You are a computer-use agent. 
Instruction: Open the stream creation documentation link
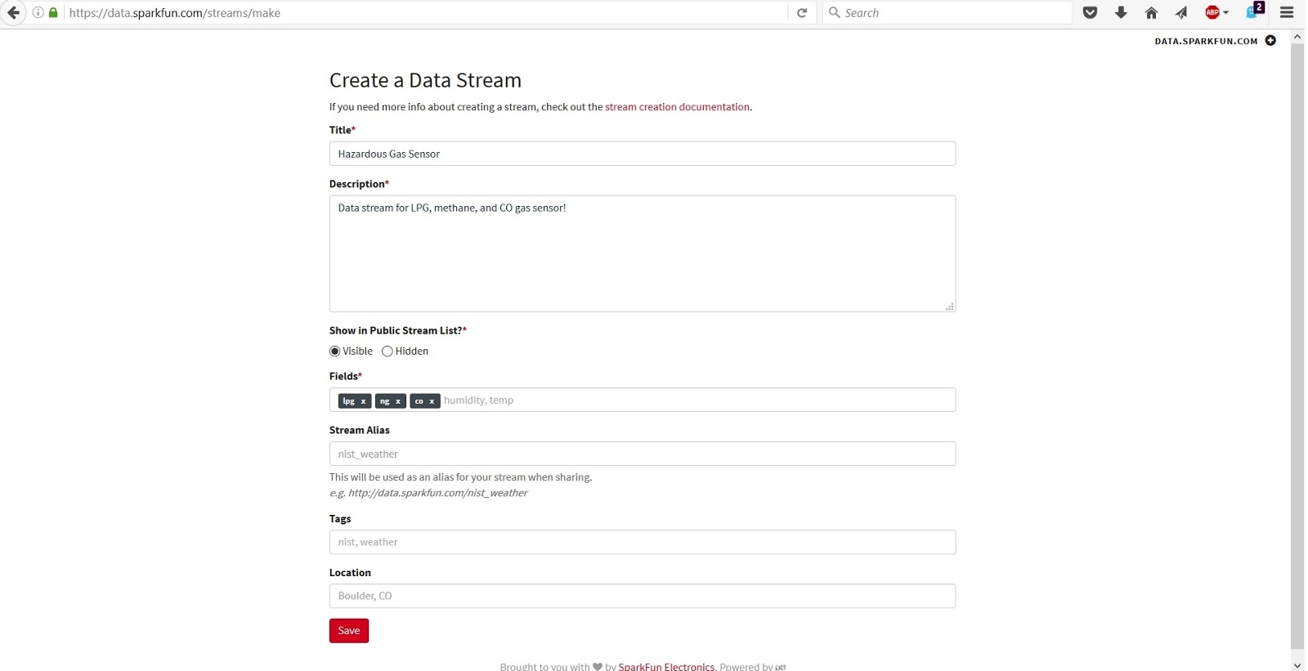pyautogui.click(x=677, y=107)
